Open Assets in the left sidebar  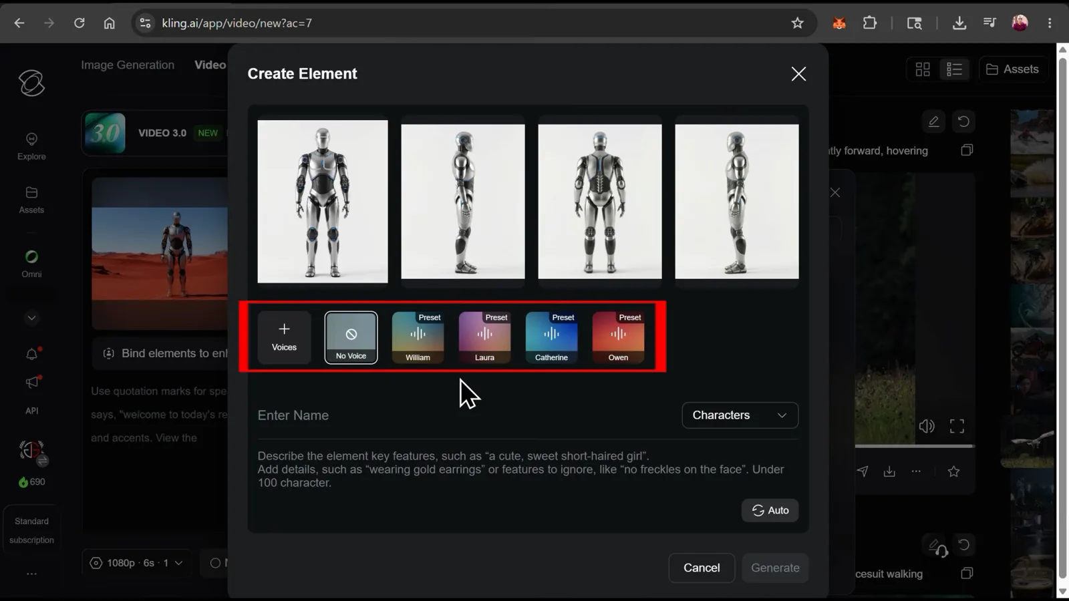click(x=31, y=200)
